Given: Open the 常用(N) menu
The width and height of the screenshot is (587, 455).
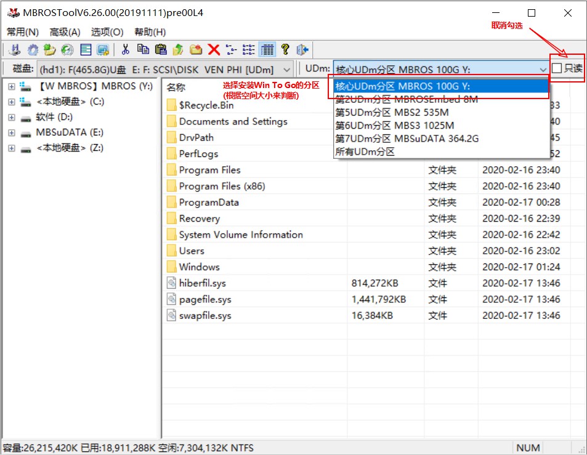Looking at the screenshot, I should (22, 32).
